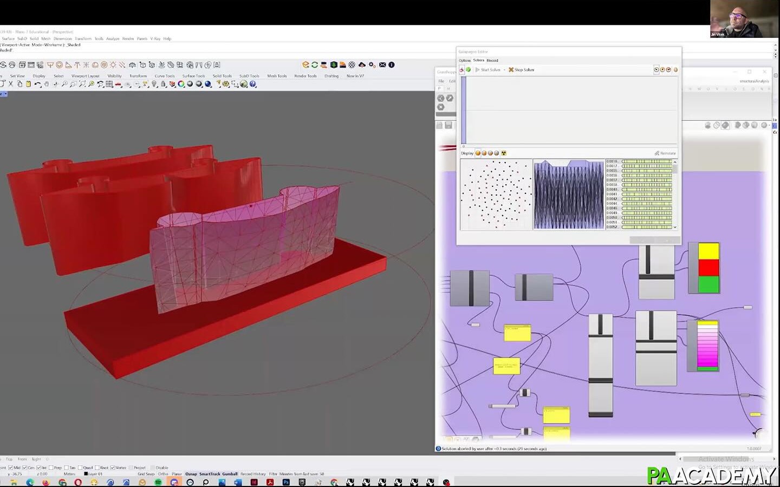Click the green swatch on the canvas
The image size is (780, 487).
click(708, 284)
